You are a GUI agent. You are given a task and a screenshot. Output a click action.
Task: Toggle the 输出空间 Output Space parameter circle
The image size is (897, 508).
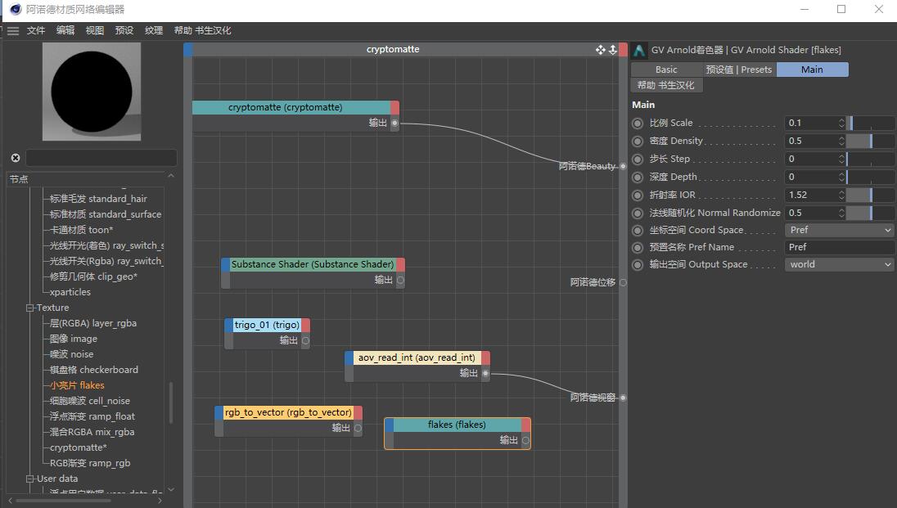pos(638,265)
